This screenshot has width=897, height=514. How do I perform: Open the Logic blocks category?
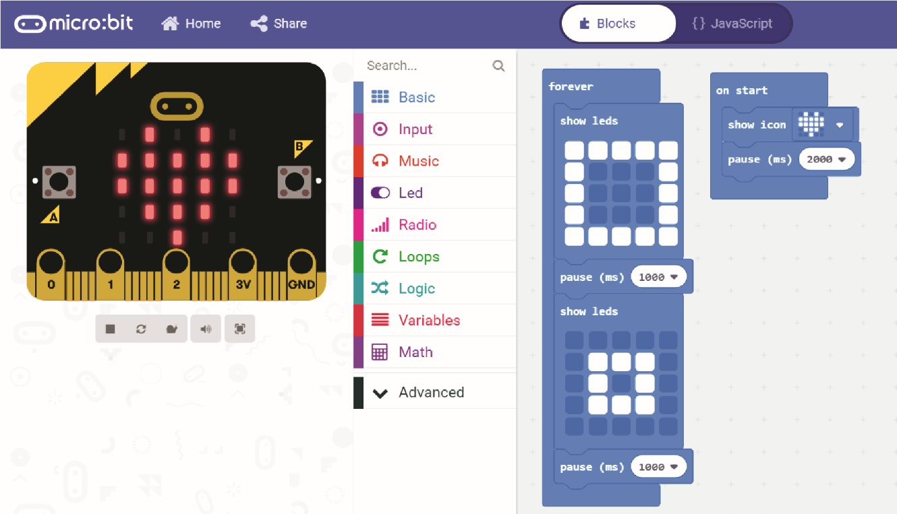pos(434,288)
